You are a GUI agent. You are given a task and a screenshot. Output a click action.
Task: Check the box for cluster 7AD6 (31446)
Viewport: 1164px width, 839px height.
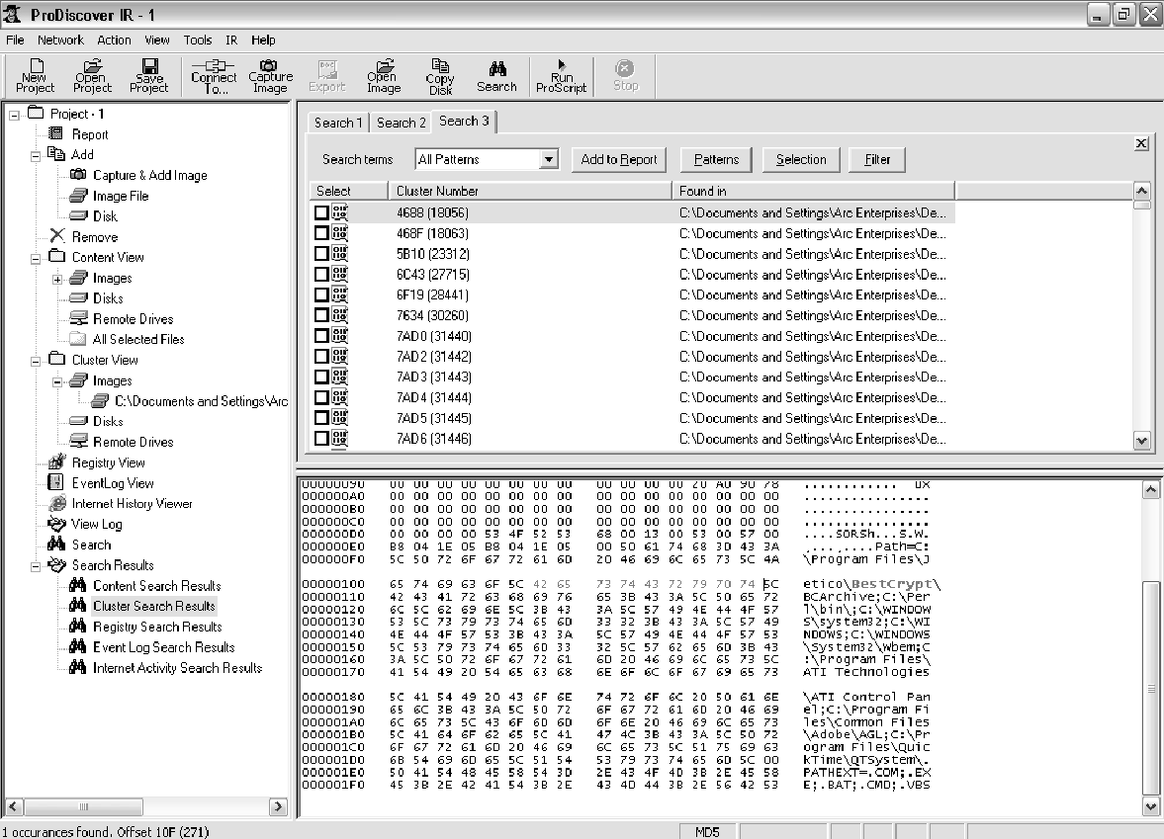coord(321,439)
